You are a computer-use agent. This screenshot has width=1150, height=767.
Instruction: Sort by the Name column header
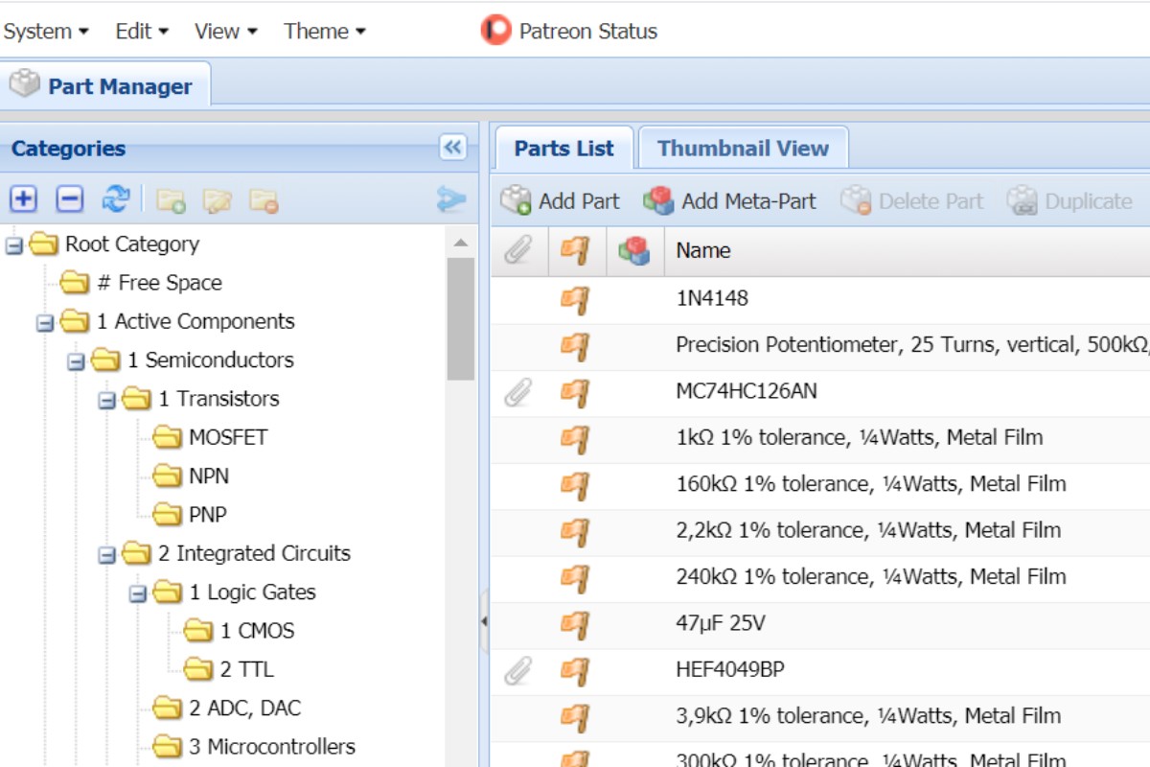pyautogui.click(x=907, y=251)
